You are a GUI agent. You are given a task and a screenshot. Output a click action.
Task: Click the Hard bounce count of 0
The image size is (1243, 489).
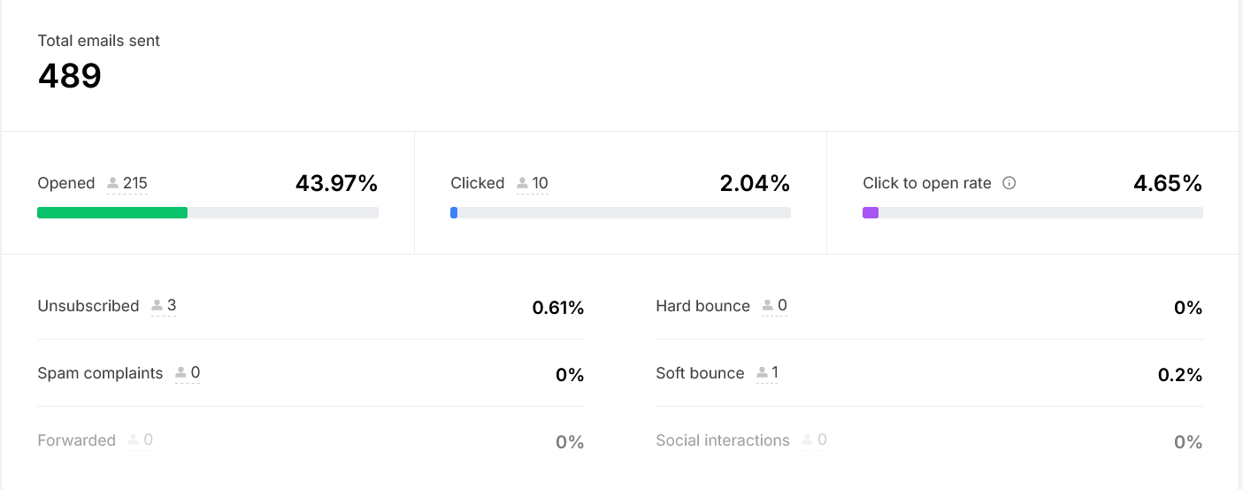pos(782,305)
